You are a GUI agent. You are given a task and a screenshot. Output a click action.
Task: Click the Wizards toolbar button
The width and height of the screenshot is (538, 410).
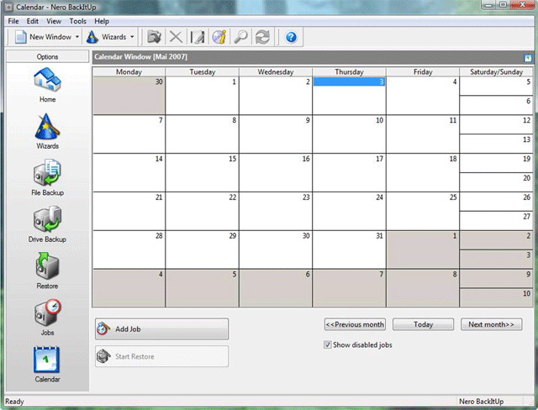106,37
